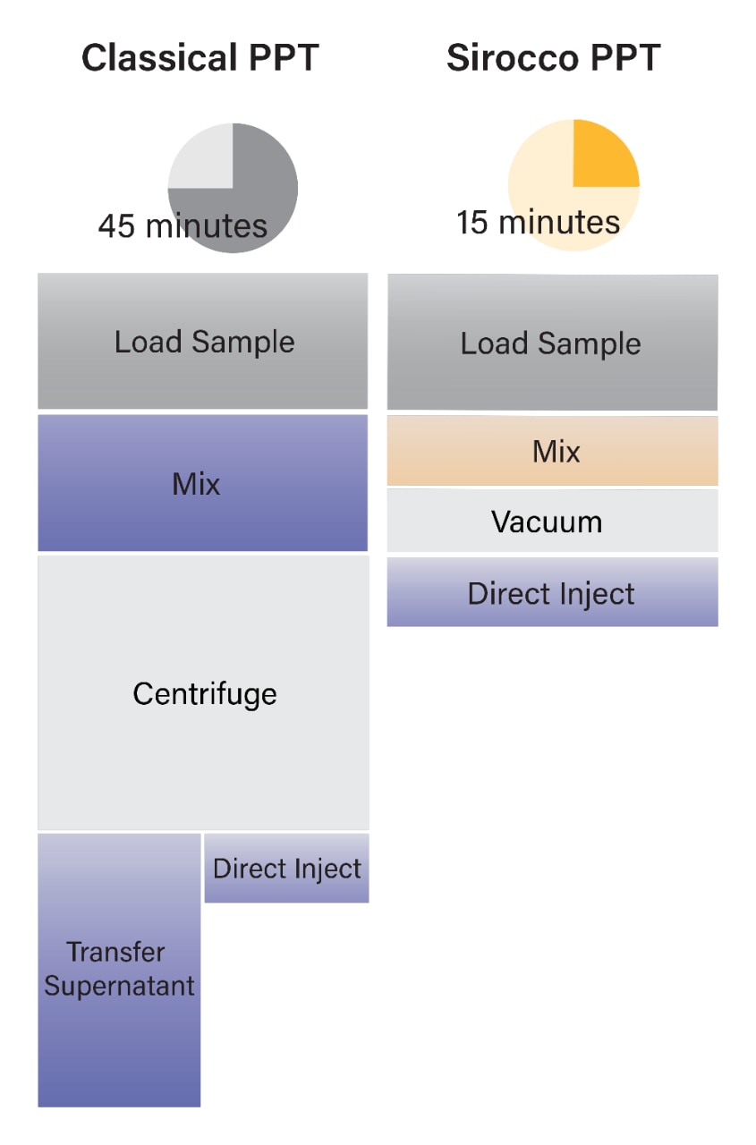Select the Classical PPT heading
The height and width of the screenshot is (1145, 756).
[200, 58]
